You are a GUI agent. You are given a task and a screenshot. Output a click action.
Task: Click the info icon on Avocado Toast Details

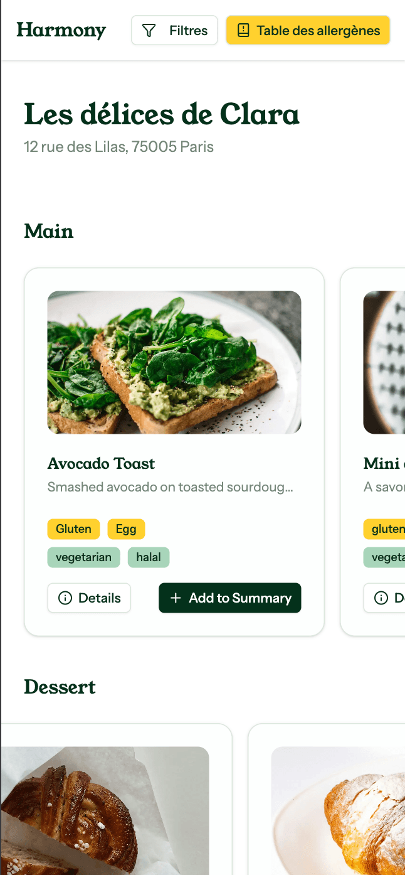coord(65,598)
